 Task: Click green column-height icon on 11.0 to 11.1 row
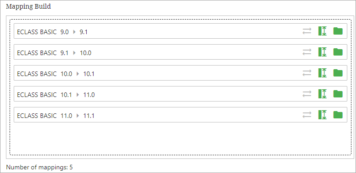pyautogui.click(x=322, y=115)
